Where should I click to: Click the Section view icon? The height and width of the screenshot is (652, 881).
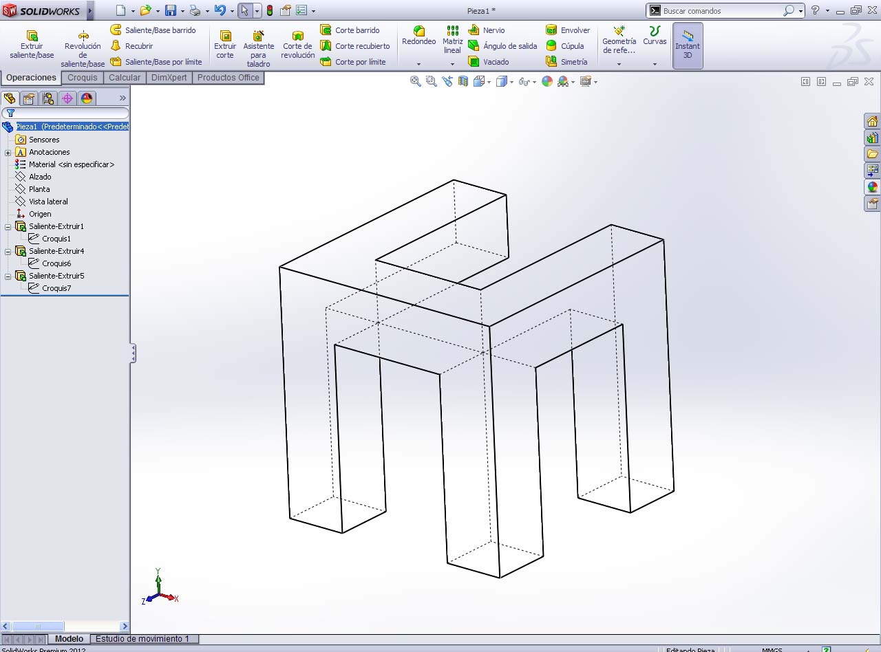[x=463, y=81]
